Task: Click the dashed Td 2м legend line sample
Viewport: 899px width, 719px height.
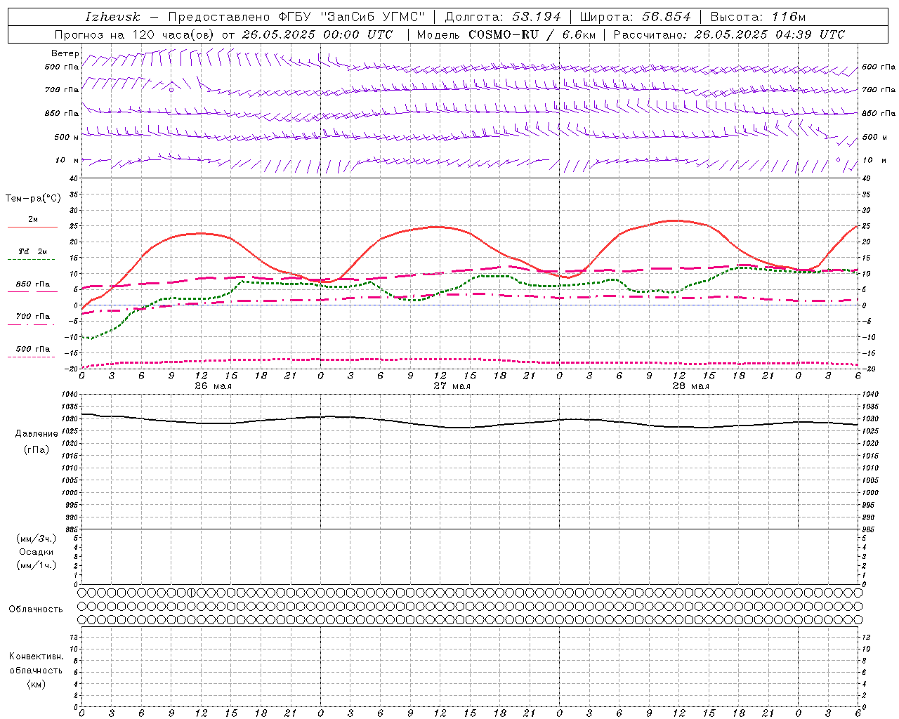Action: point(31,260)
